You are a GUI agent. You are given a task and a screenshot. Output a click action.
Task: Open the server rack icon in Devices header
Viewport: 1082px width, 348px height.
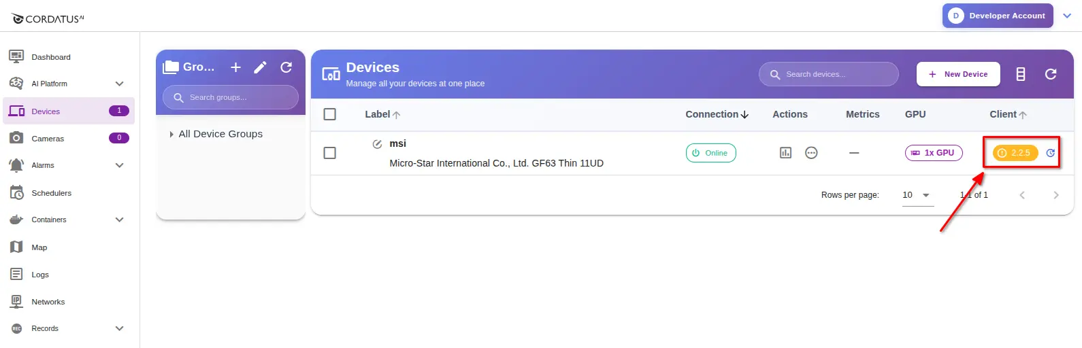point(1020,74)
